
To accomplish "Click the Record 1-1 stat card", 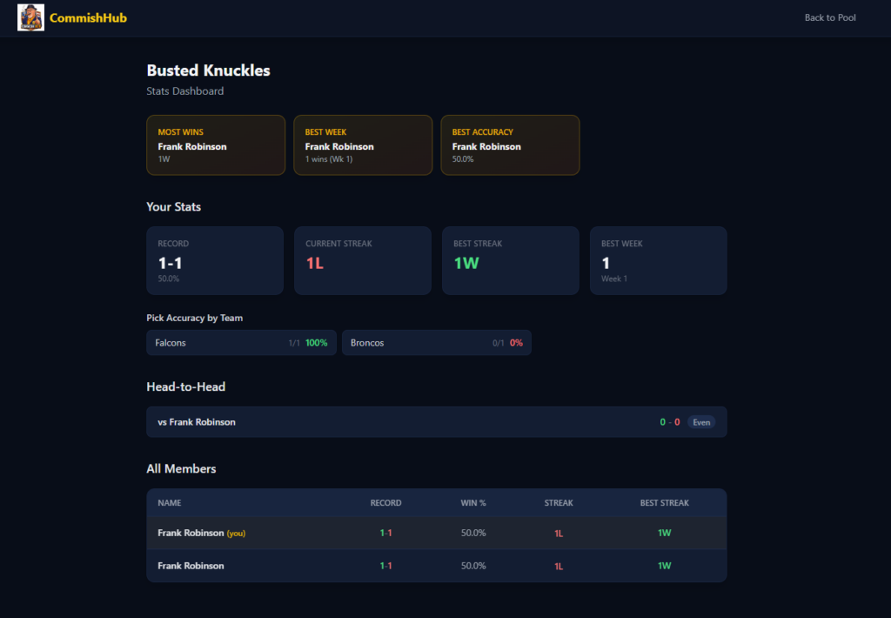I will coord(215,261).
